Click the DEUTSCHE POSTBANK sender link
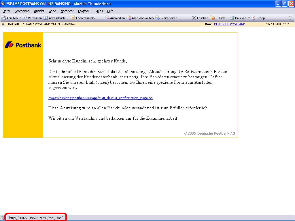 [230, 24]
